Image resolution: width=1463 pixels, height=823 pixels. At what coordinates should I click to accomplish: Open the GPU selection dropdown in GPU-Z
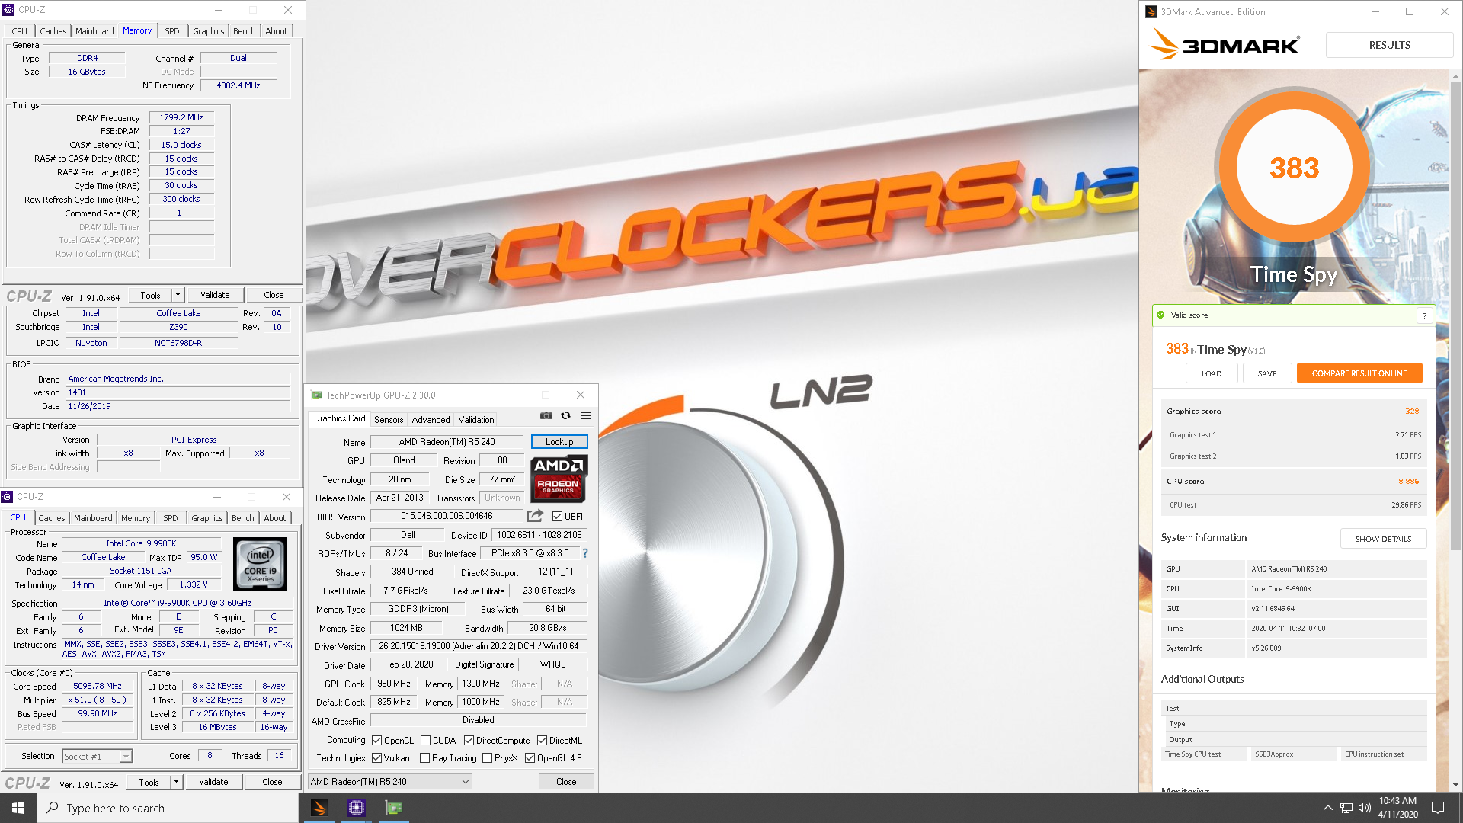click(389, 782)
